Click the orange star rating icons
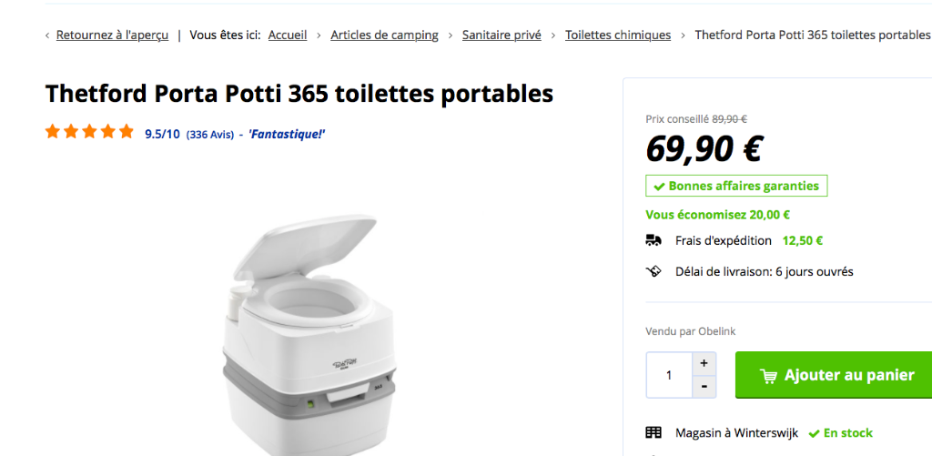 coord(89,132)
